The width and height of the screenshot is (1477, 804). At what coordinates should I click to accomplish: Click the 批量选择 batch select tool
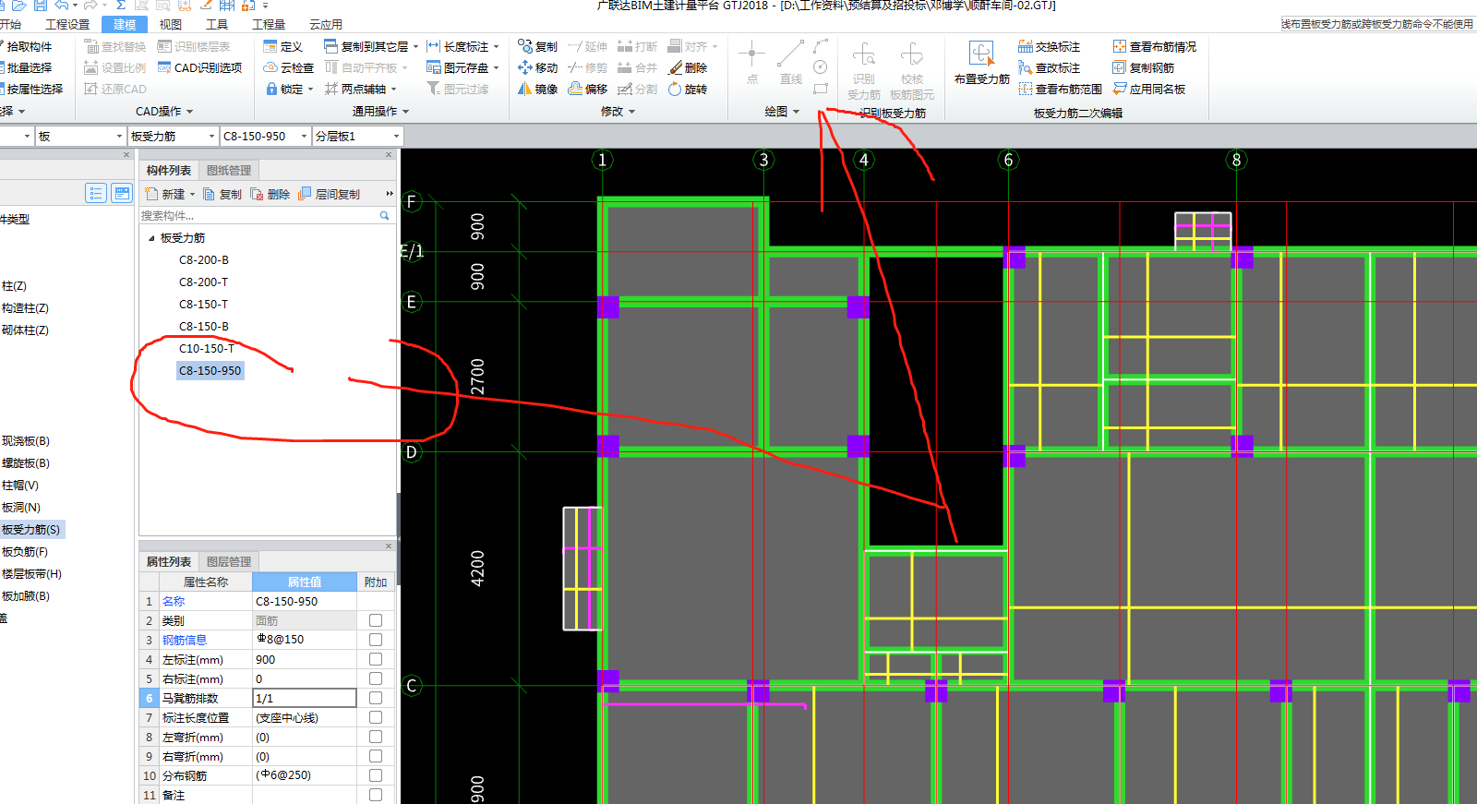coord(27,67)
